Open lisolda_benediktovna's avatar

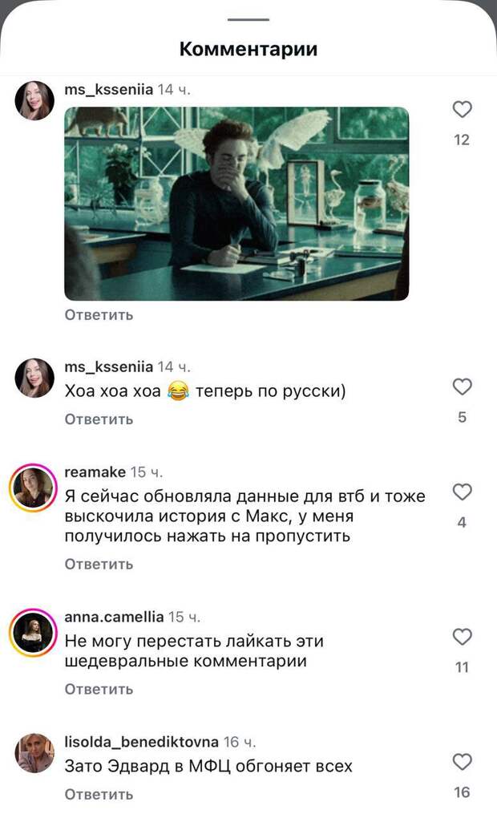34,753
